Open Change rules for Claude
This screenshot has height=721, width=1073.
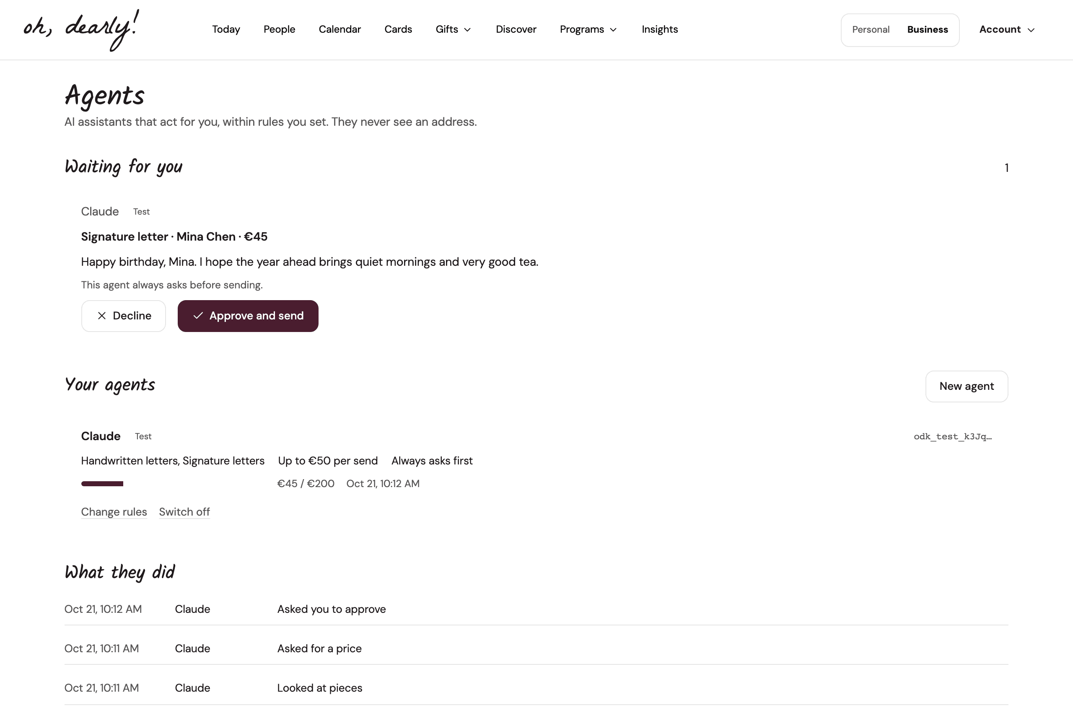(x=114, y=512)
